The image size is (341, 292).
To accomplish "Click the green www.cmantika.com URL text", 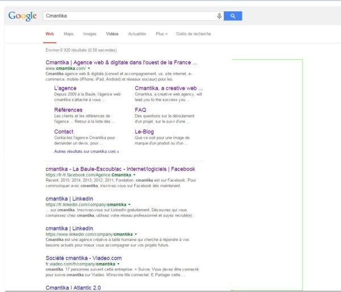I will [x=66, y=68].
